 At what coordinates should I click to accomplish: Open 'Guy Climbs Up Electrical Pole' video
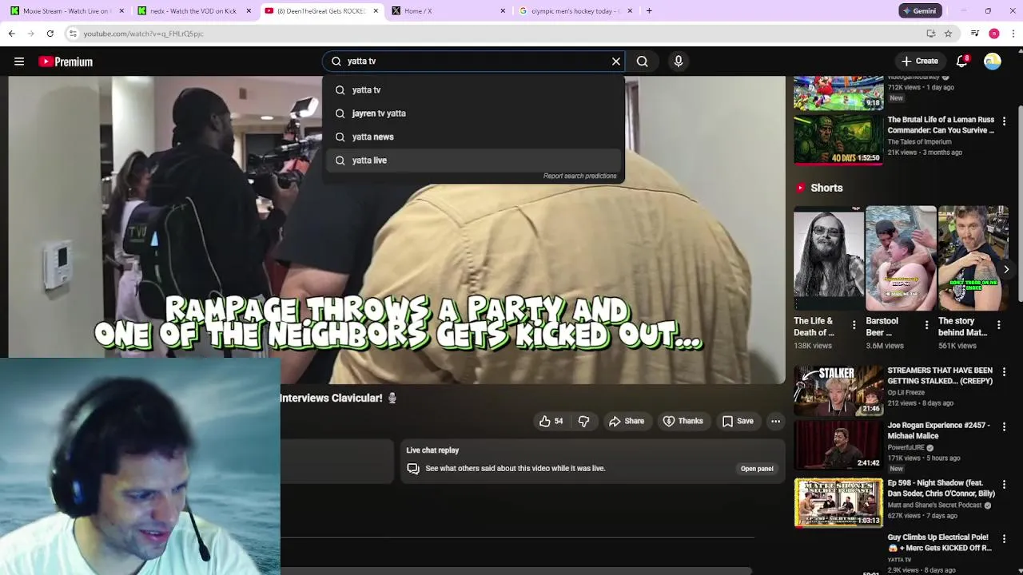[x=939, y=543]
